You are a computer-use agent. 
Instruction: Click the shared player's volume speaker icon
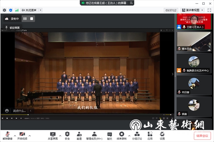pyautogui.click(x=164, y=115)
